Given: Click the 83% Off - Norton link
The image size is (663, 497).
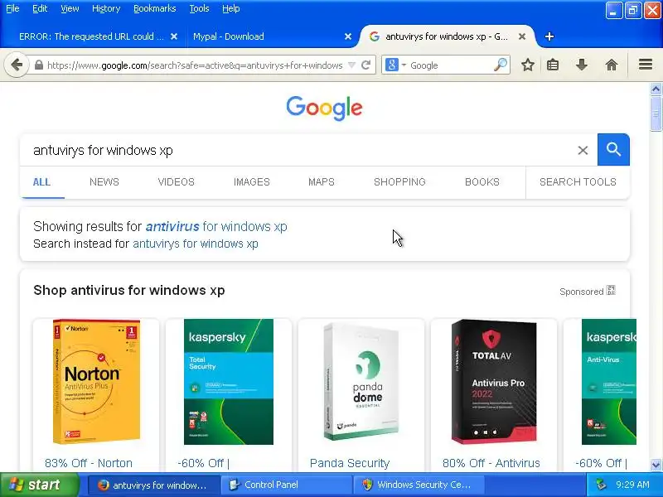Looking at the screenshot, I should (89, 463).
